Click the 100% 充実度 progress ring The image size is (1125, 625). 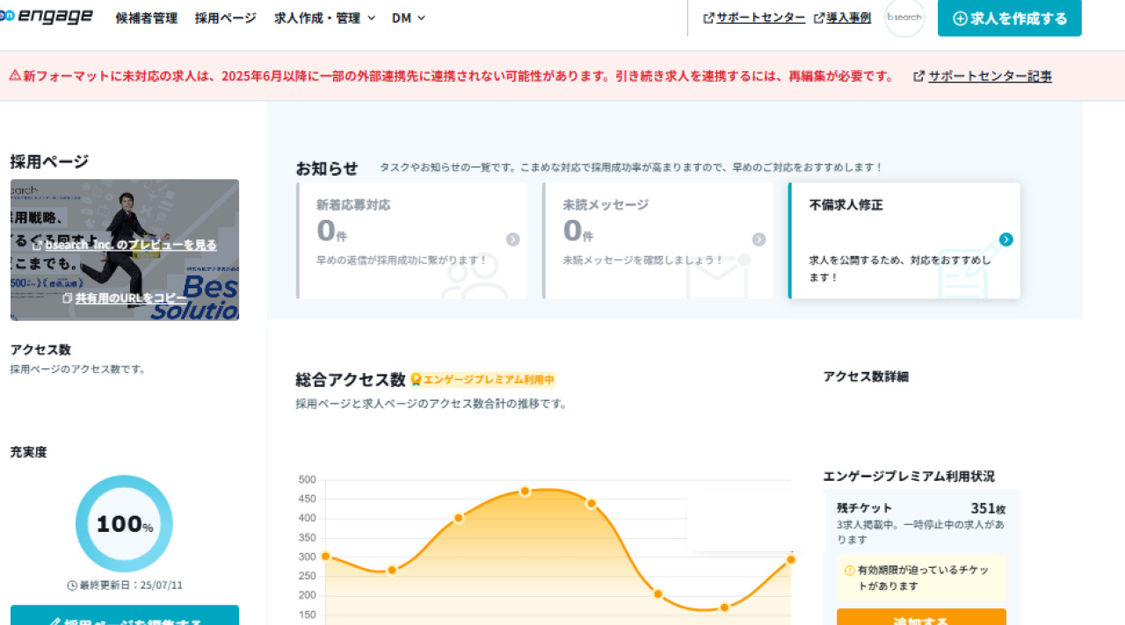click(x=124, y=524)
